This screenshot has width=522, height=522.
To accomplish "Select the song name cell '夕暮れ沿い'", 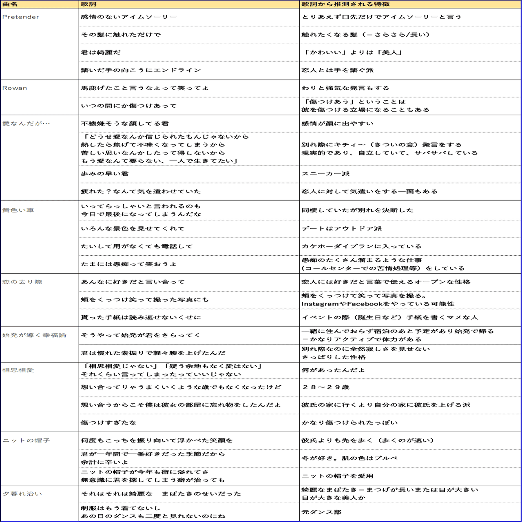I will click(x=40, y=503).
